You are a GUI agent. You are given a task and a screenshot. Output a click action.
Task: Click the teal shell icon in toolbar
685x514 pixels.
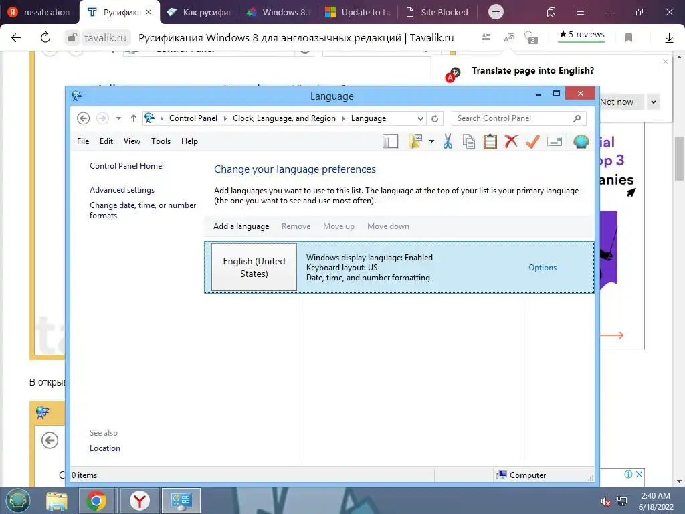pyautogui.click(x=581, y=141)
